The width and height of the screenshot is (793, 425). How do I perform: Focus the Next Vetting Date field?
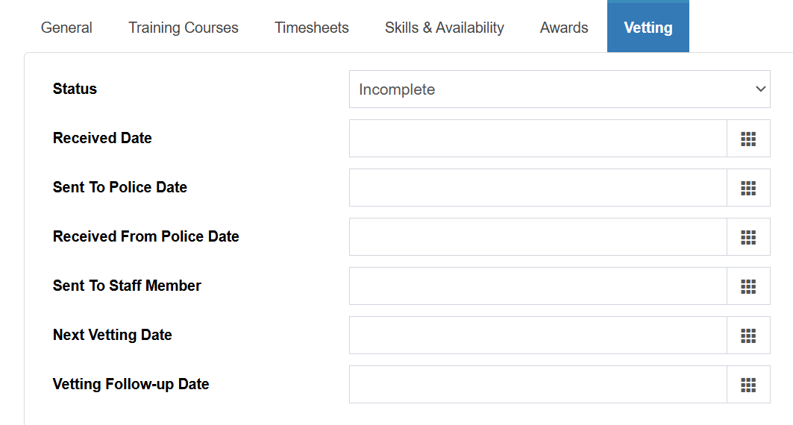pos(538,335)
